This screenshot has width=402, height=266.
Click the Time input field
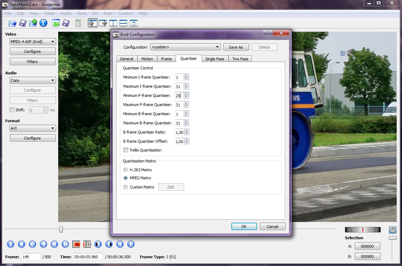tap(88, 256)
